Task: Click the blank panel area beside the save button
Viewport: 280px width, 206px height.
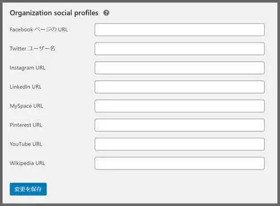Action: (x=161, y=189)
